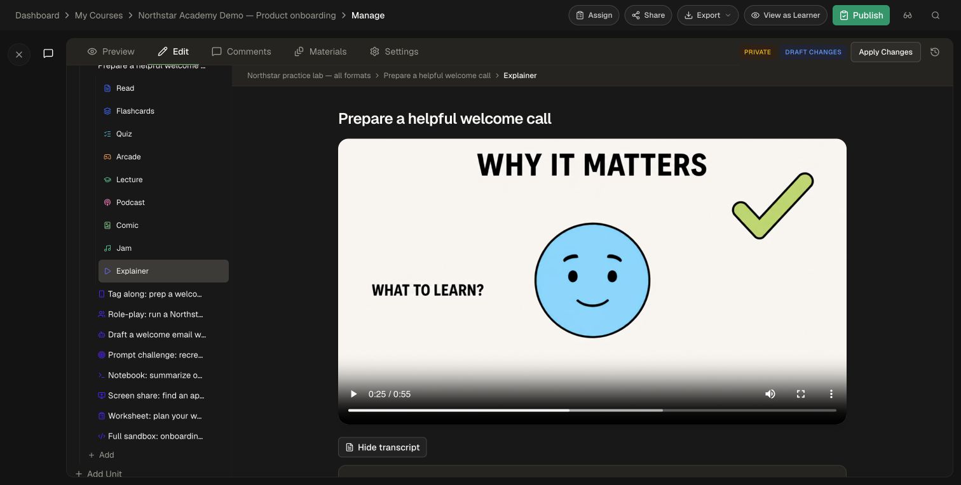This screenshot has height=485, width=961.
Task: Click Add under the lesson list
Action: pos(101,455)
